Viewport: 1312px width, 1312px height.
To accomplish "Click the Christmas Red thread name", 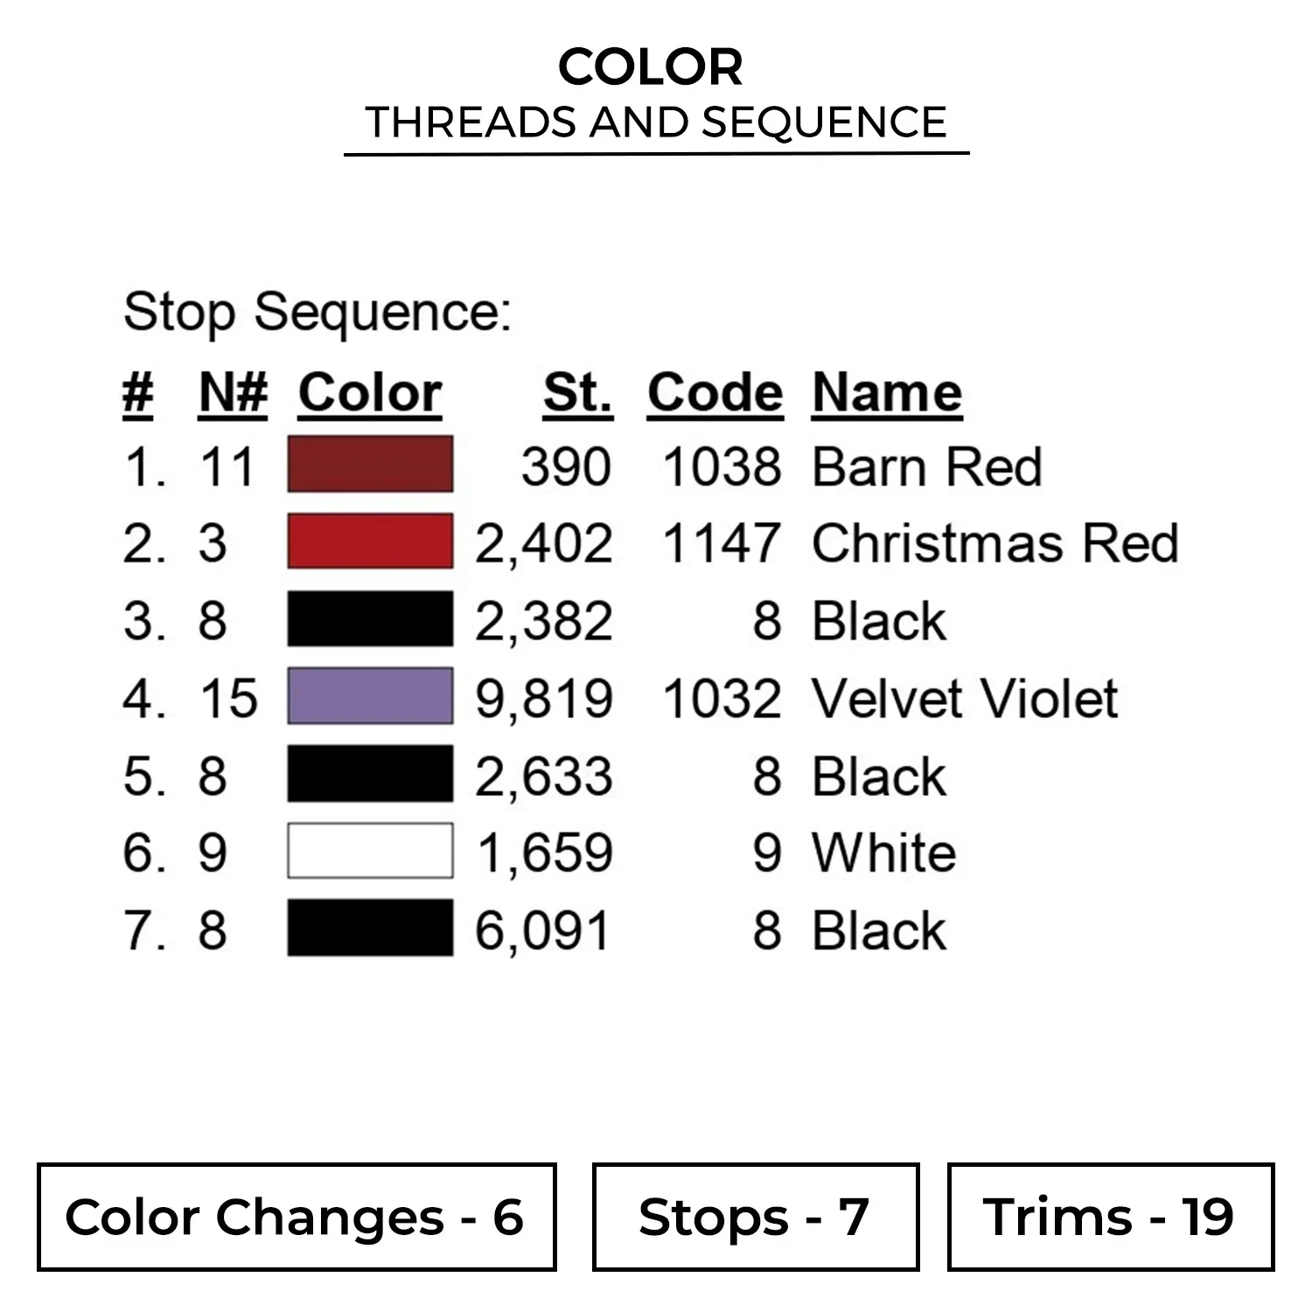I will (995, 543).
